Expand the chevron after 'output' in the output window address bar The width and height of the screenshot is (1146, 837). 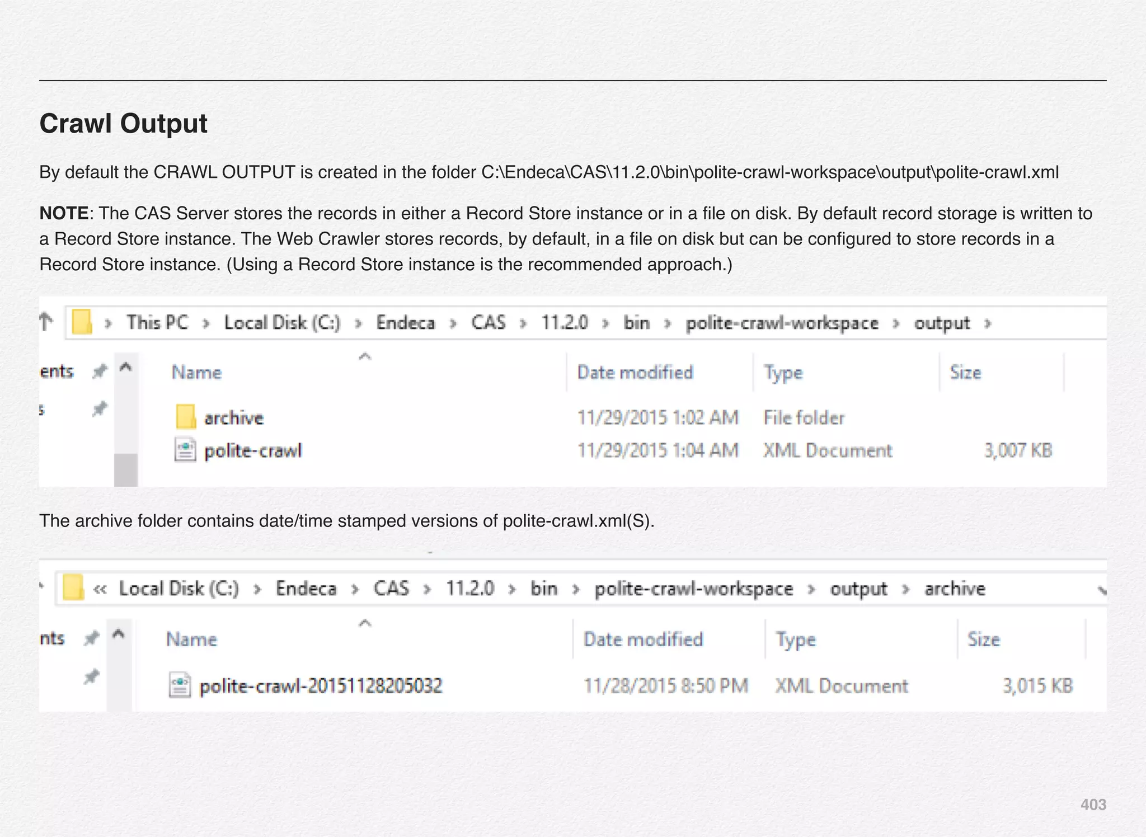(988, 323)
